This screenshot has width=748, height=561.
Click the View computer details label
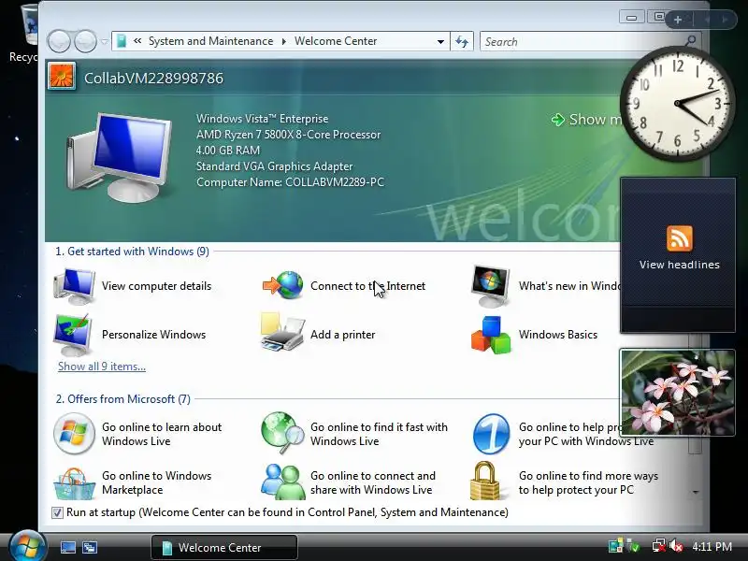coord(156,286)
